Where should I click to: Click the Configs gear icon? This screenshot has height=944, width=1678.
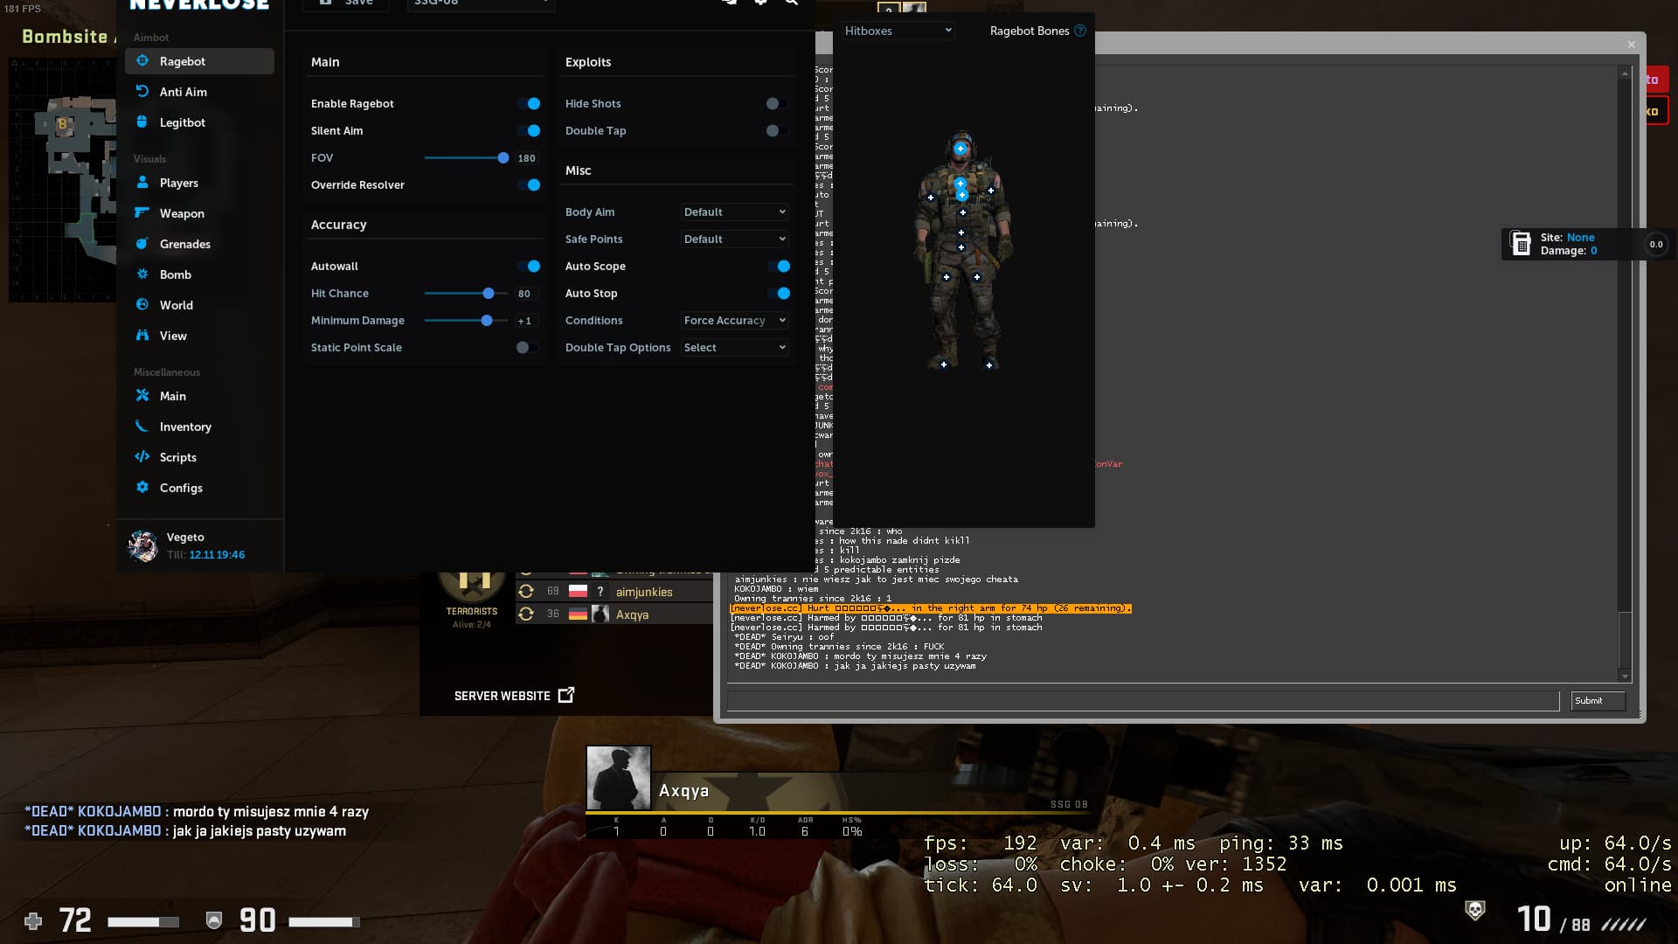pos(142,488)
